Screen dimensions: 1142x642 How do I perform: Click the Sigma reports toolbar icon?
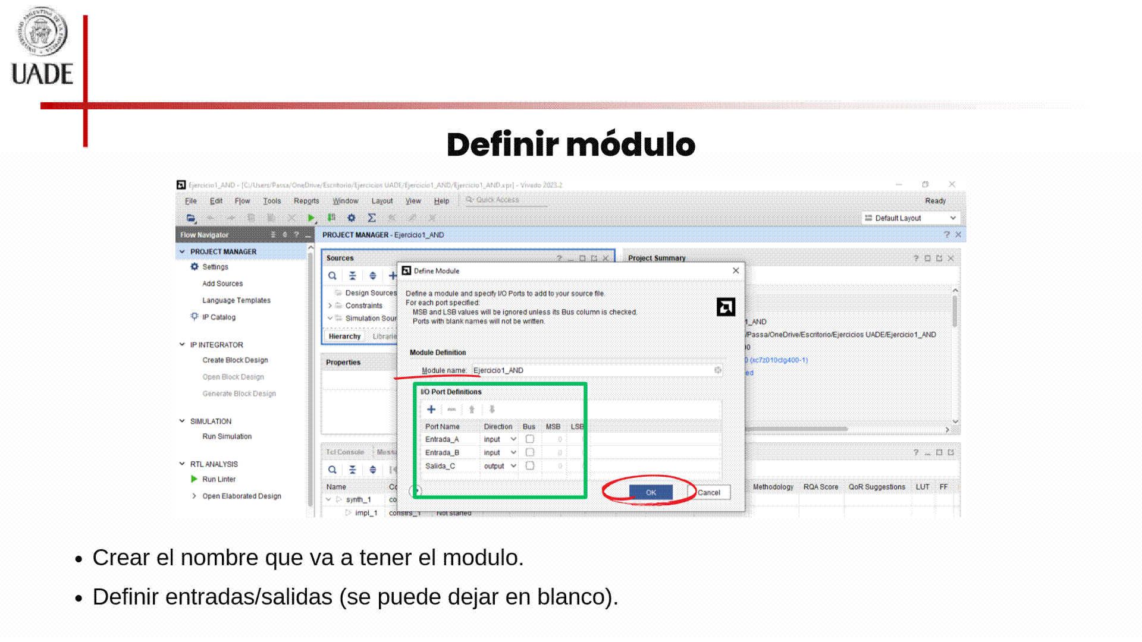click(372, 218)
